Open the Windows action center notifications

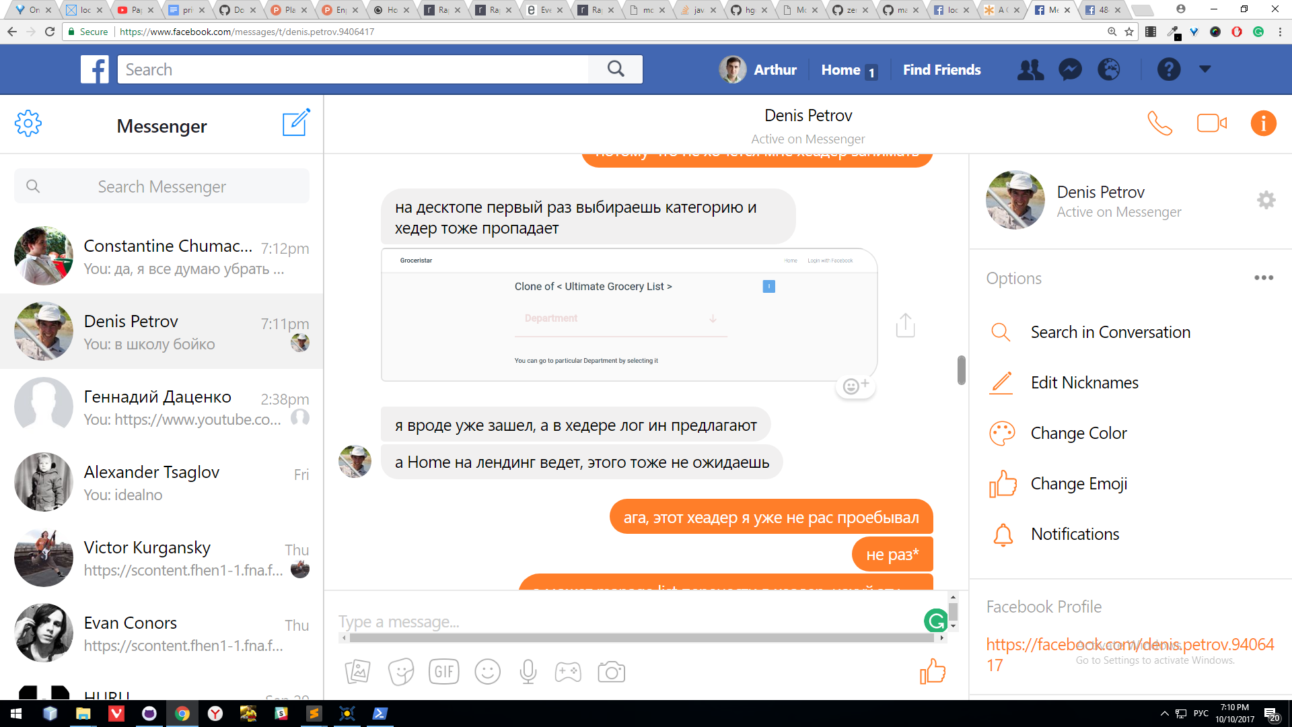pyautogui.click(x=1271, y=714)
